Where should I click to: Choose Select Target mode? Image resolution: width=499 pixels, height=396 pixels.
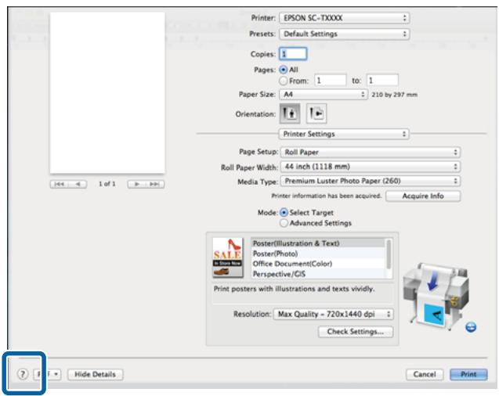[x=284, y=212]
